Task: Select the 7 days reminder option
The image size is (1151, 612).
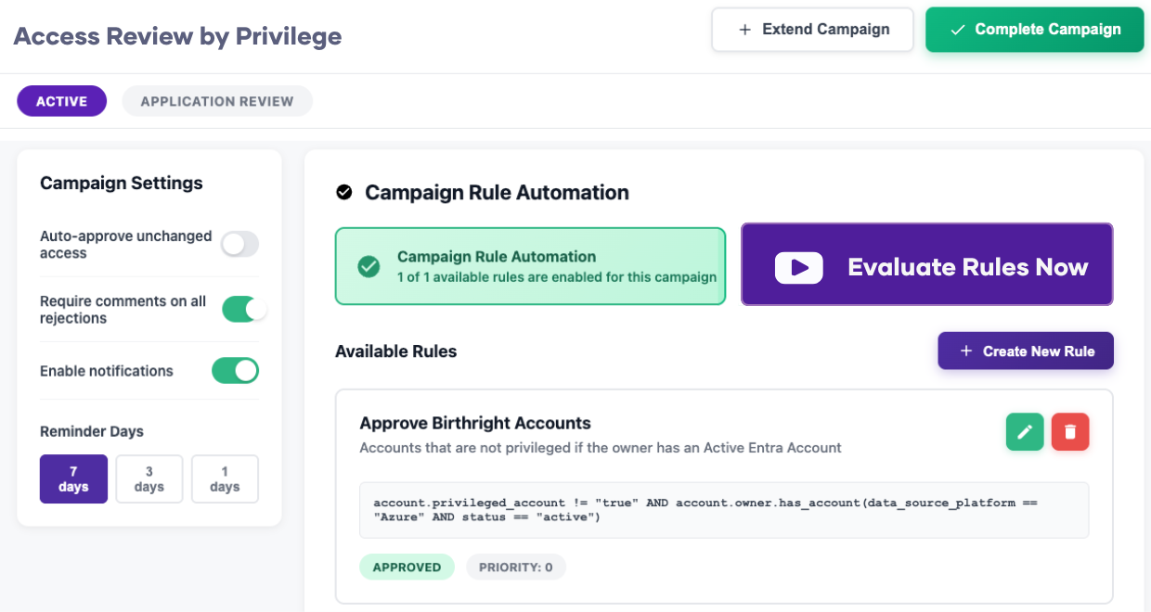Action: tap(73, 478)
